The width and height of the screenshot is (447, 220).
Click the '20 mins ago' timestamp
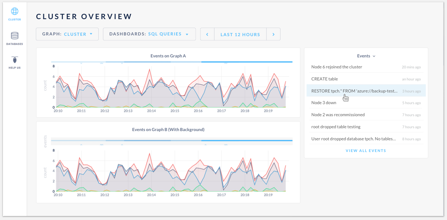(x=411, y=67)
